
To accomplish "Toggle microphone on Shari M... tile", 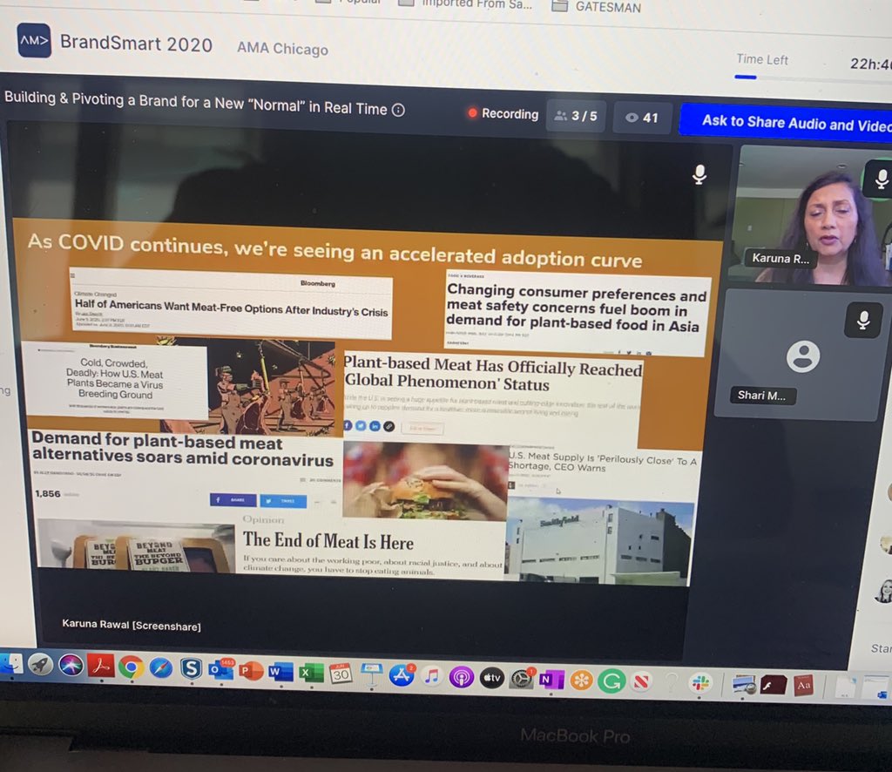I will tap(863, 321).
